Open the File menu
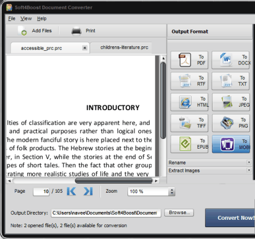Image resolution: width=255 pixels, height=239 pixels. pyautogui.click(x=11, y=19)
